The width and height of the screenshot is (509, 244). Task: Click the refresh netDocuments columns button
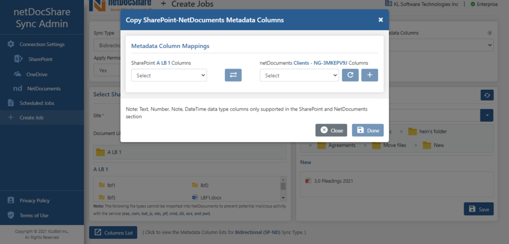[x=350, y=75]
